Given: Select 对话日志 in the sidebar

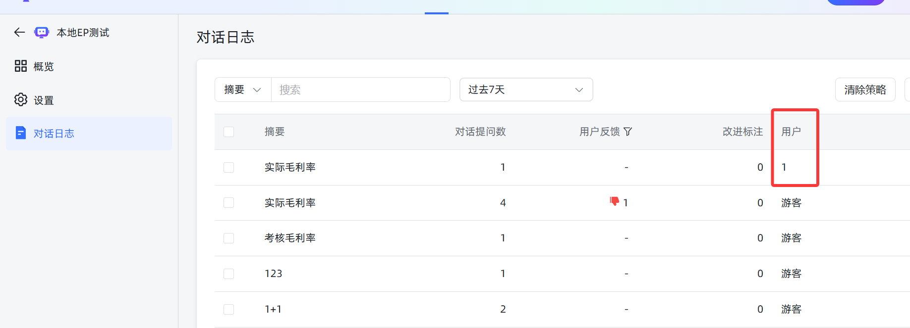Looking at the screenshot, I should [54, 134].
